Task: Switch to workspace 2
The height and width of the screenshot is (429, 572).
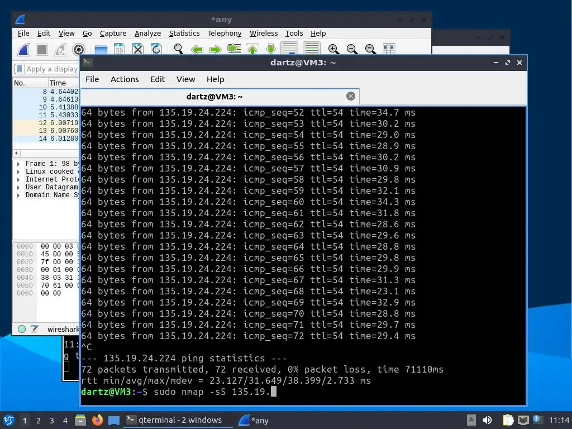Action: click(38, 421)
